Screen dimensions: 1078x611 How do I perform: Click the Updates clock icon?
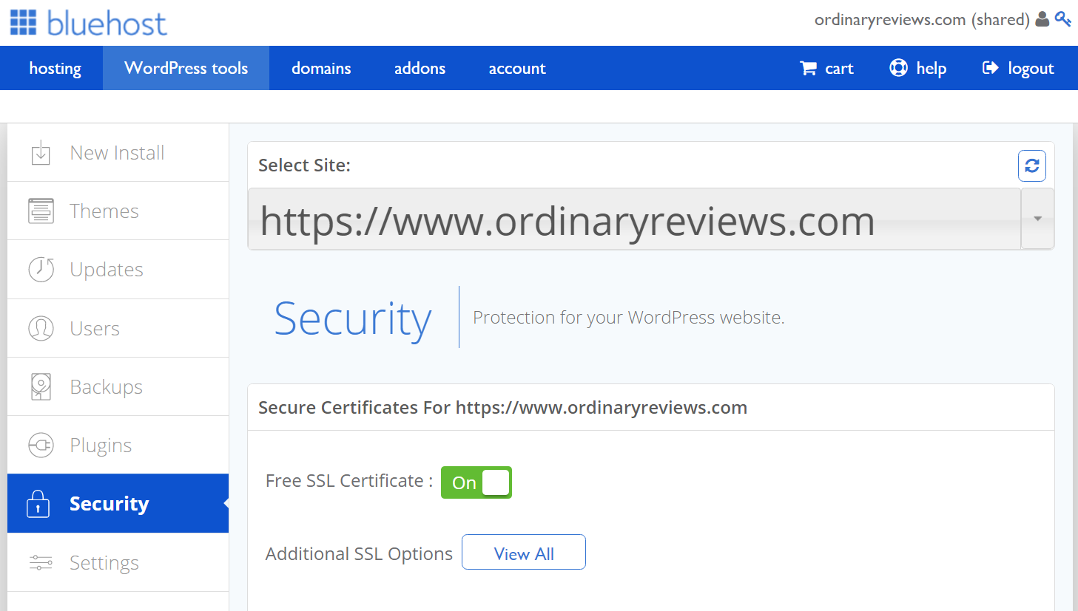point(41,270)
